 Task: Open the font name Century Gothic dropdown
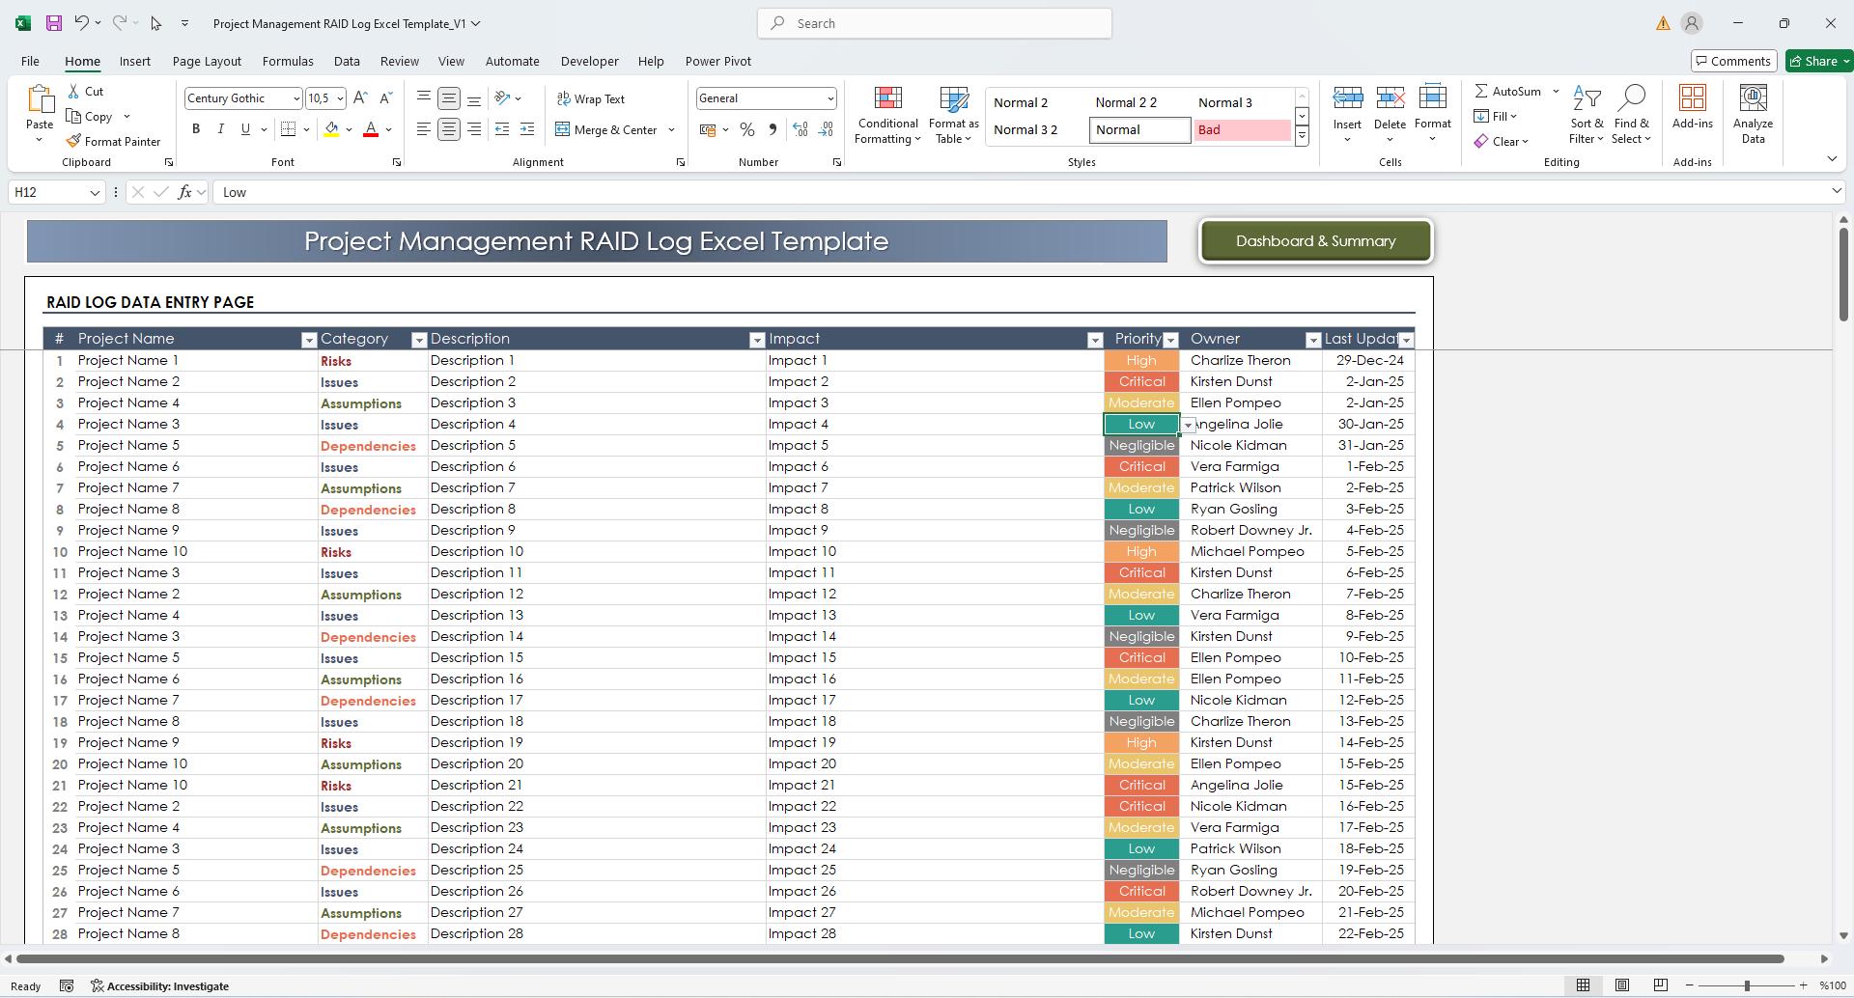pyautogui.click(x=295, y=98)
